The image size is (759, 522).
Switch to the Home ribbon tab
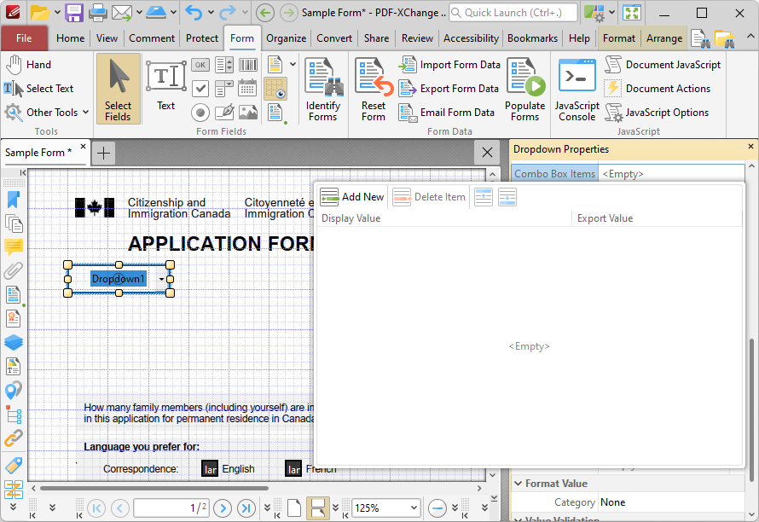coord(70,38)
